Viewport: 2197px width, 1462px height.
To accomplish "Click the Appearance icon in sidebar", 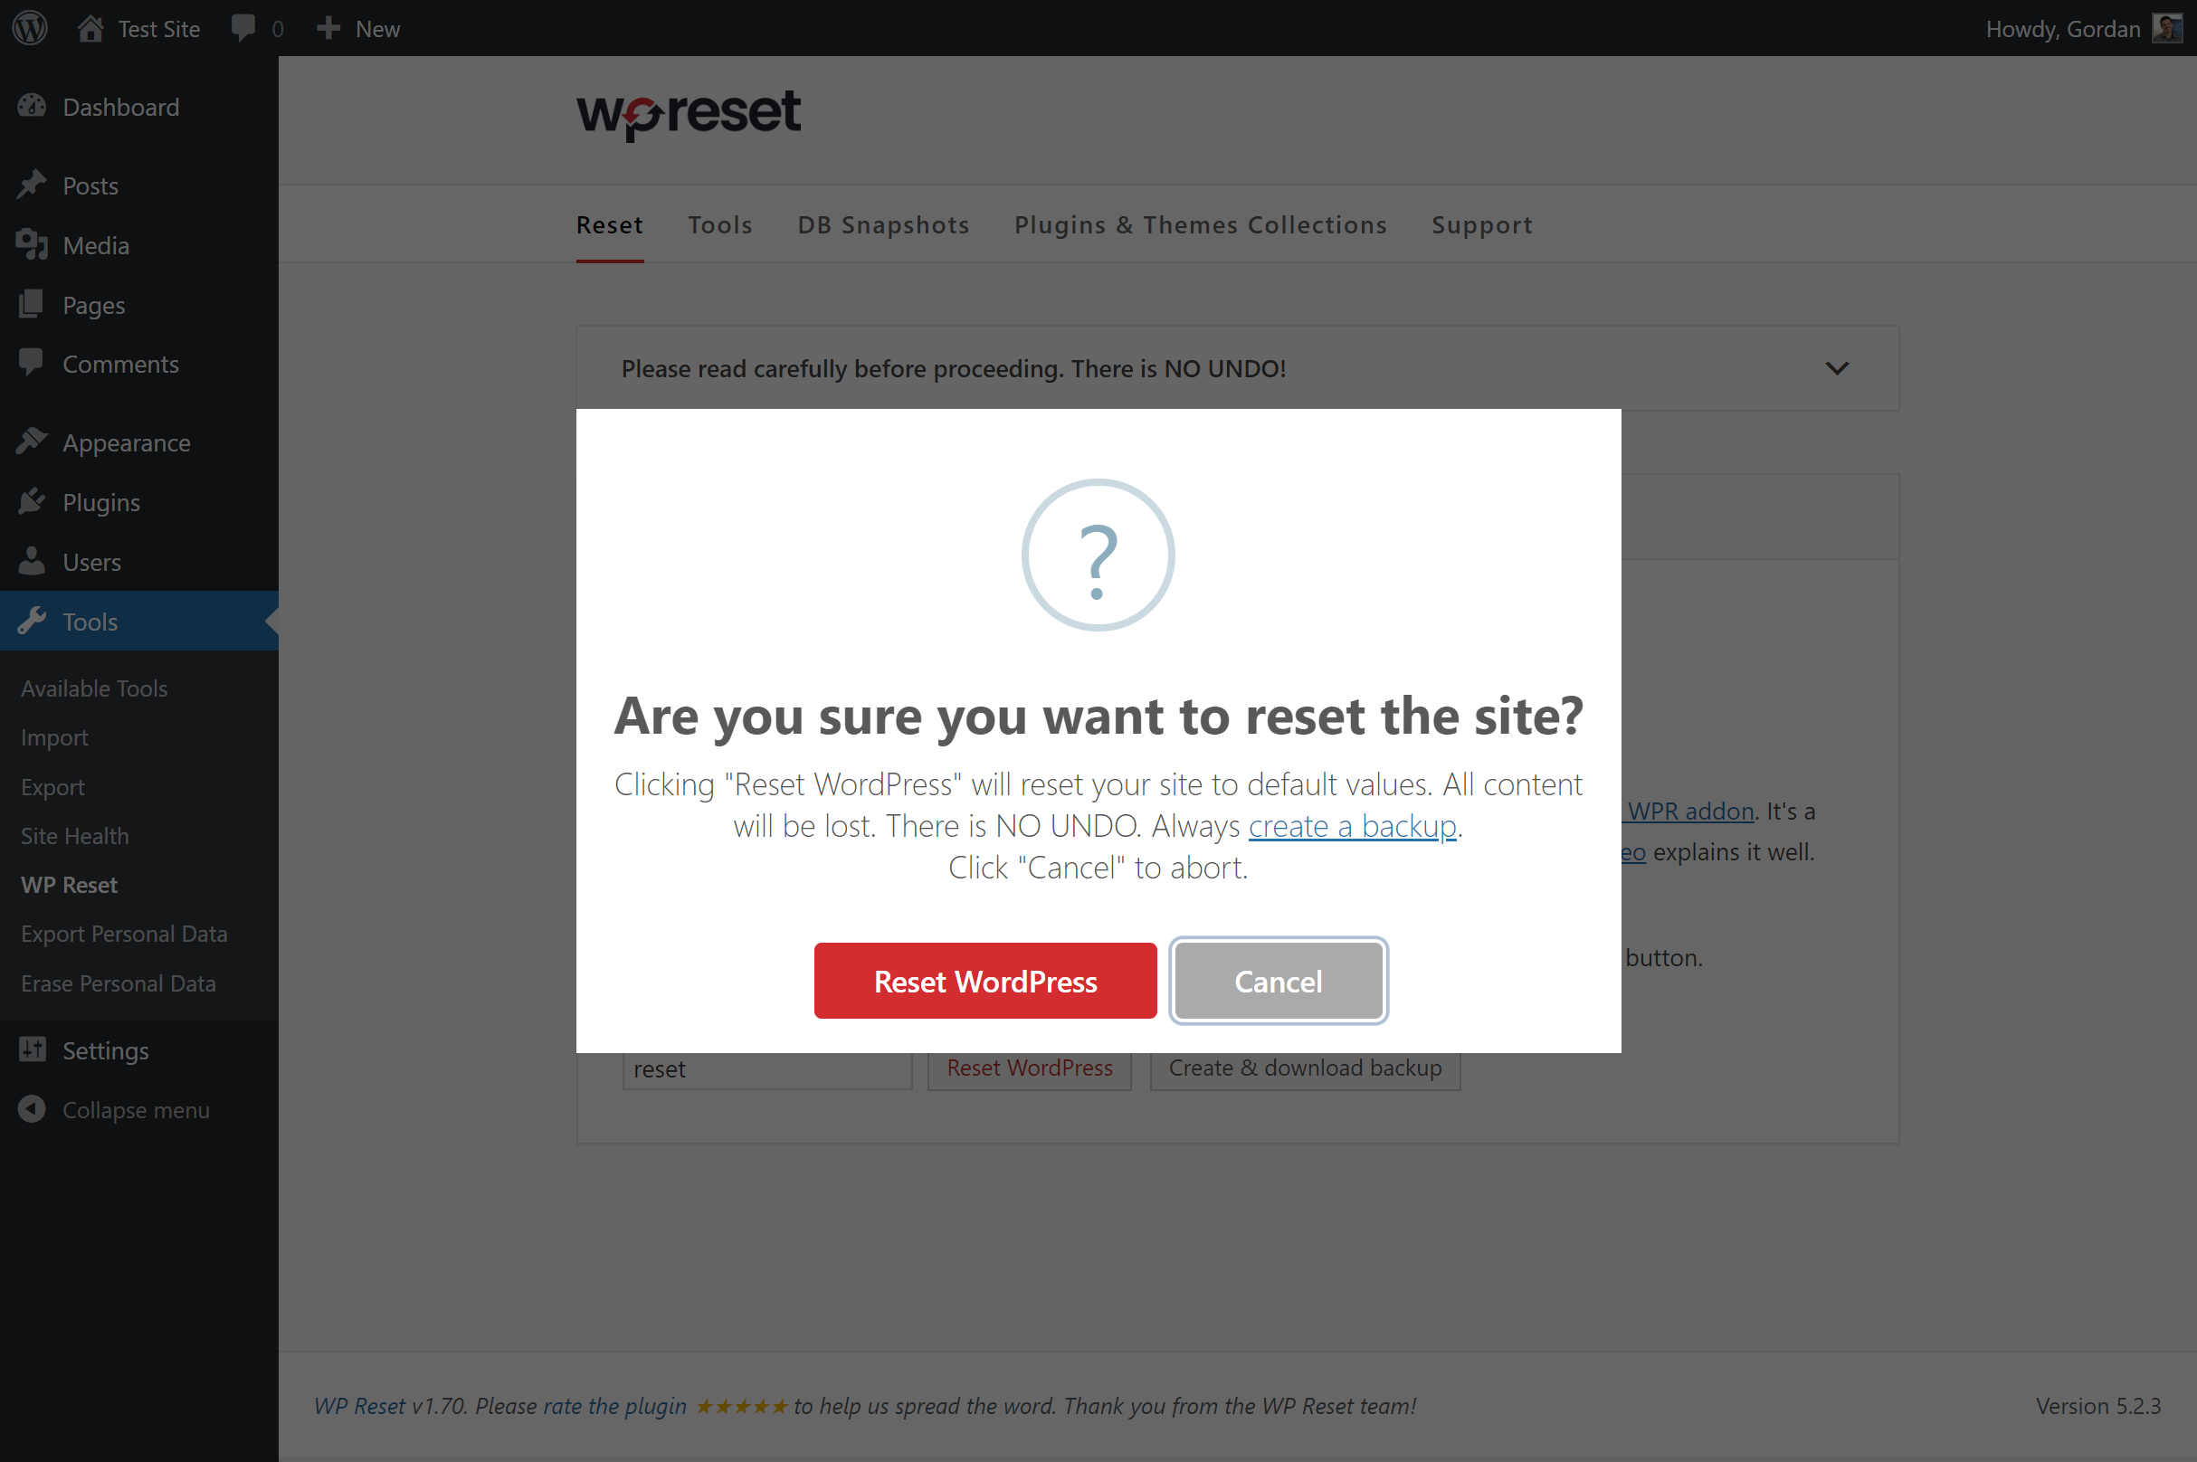I will pyautogui.click(x=33, y=442).
